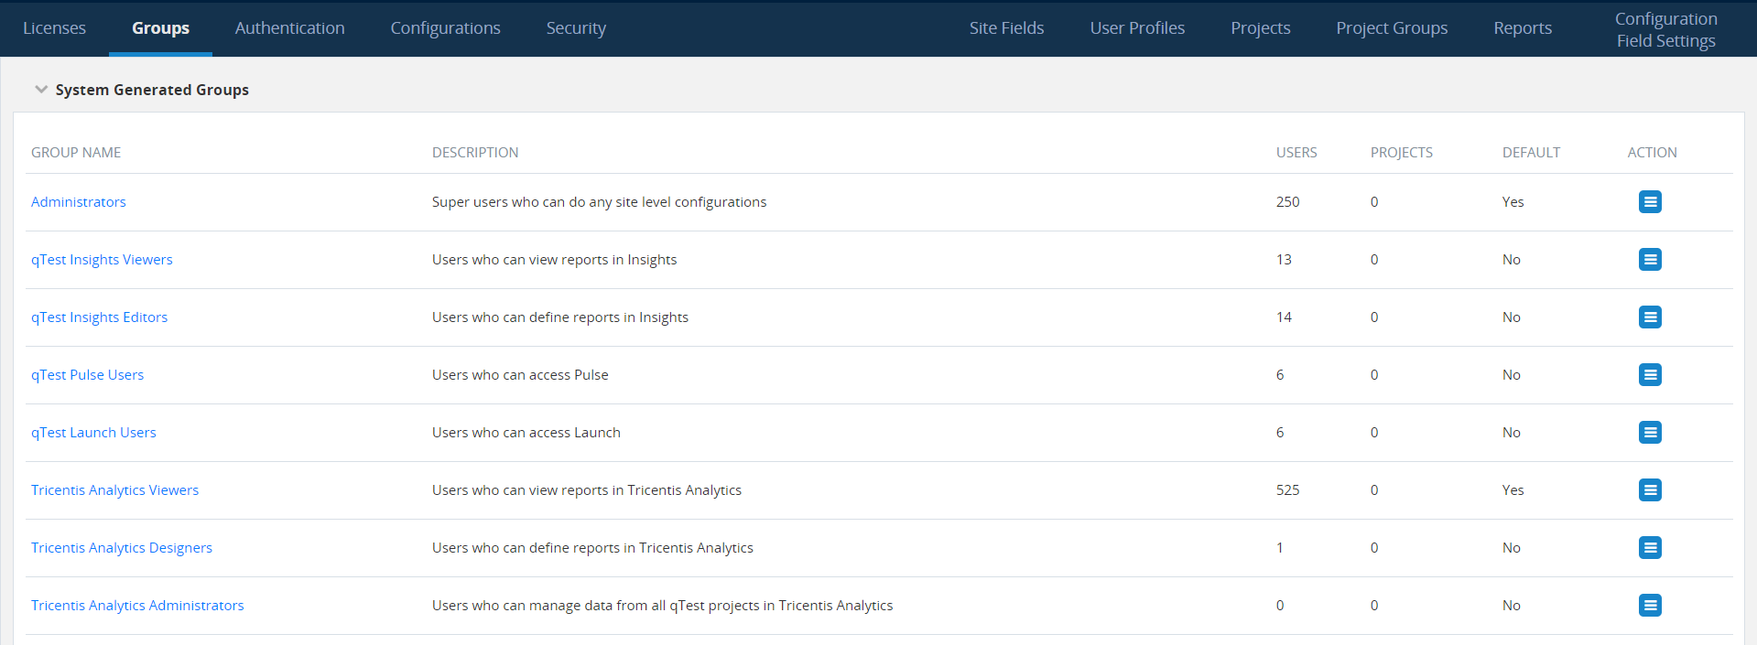
Task: Open action menu for Tricentis Analytics Administrators
Action: click(x=1650, y=606)
